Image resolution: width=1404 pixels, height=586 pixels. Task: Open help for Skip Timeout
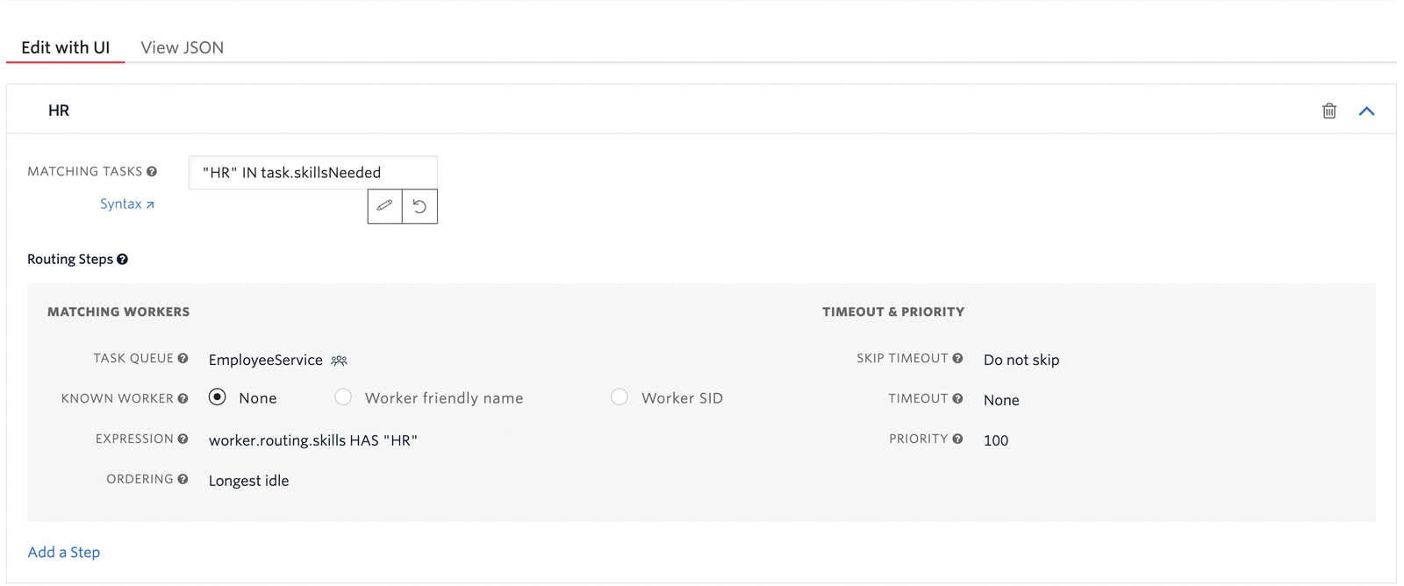point(956,358)
